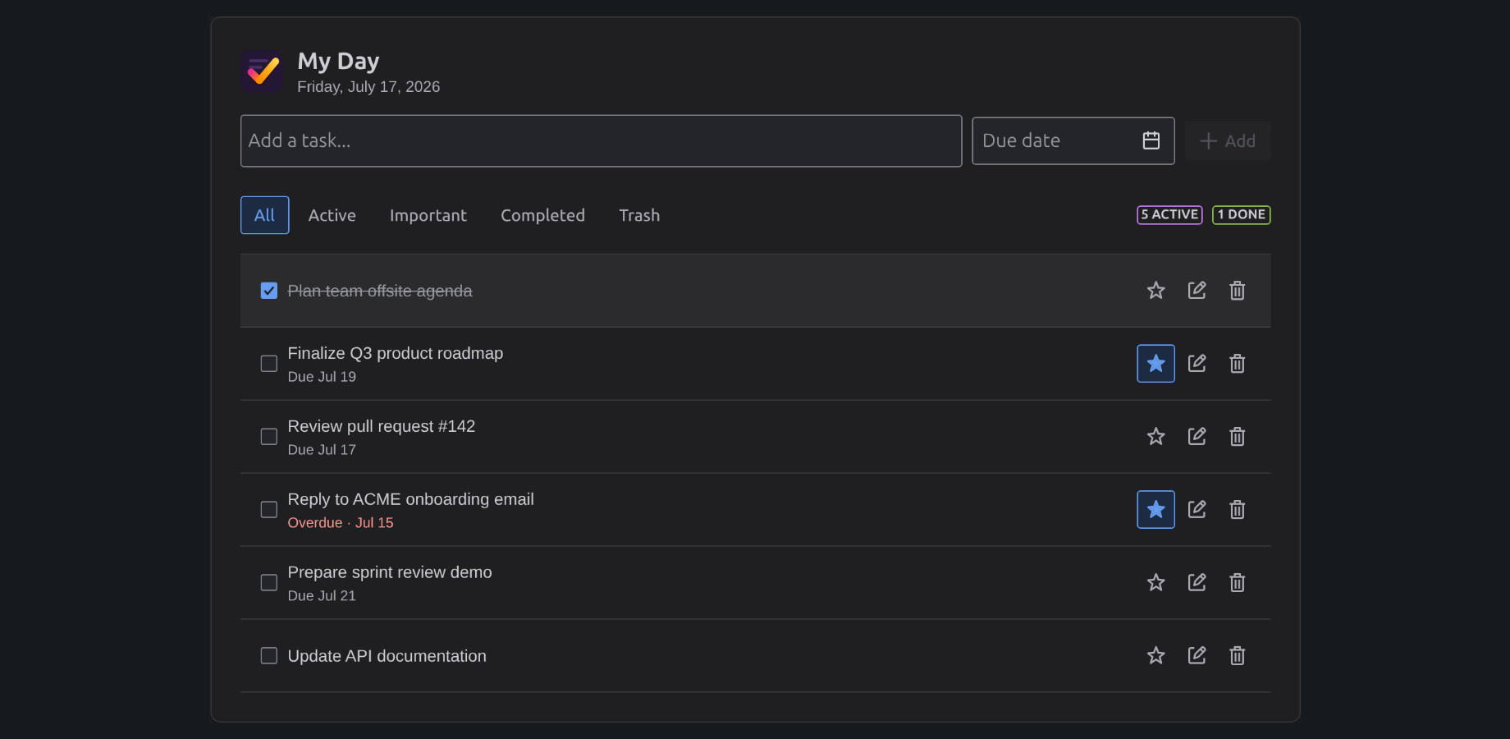The width and height of the screenshot is (1510, 739).
Task: Star the 'Plan team offsite agenda' task
Action: [x=1155, y=291]
